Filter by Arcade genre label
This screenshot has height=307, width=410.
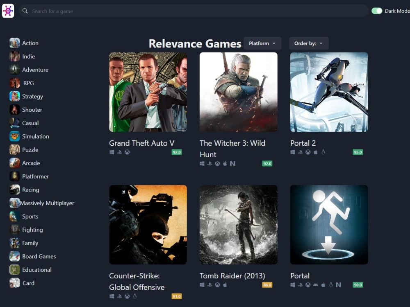pos(31,163)
